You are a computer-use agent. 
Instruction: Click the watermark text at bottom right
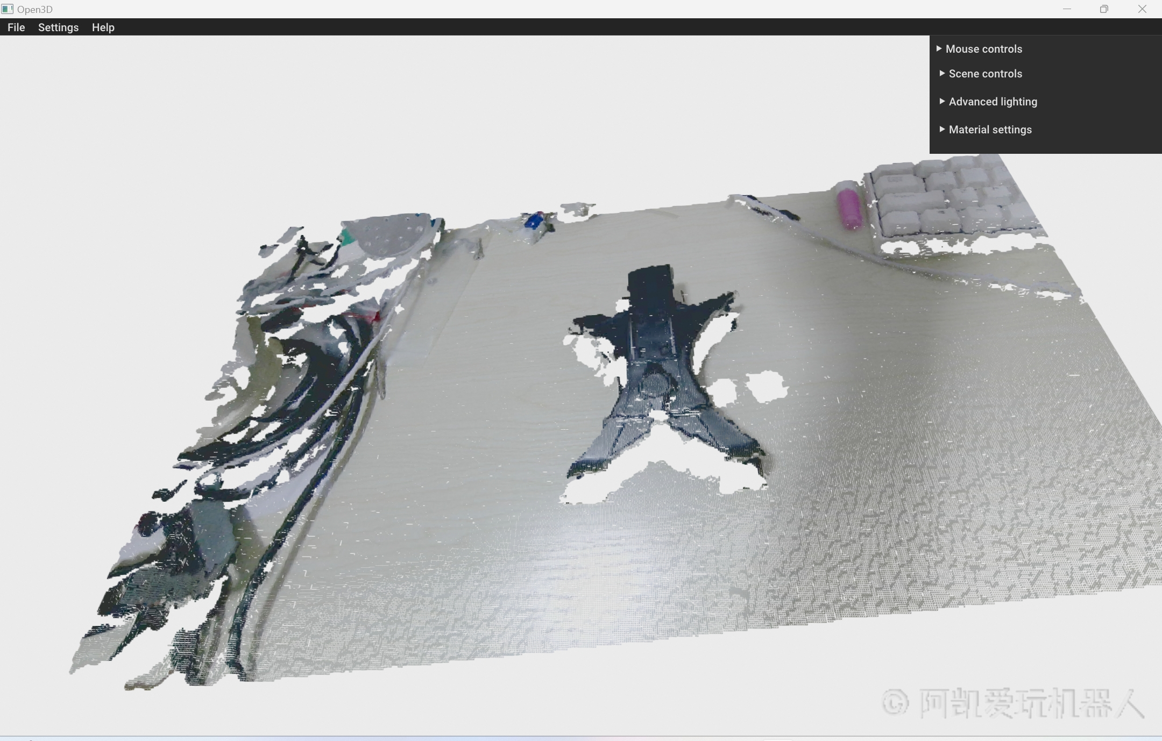(x=1014, y=703)
